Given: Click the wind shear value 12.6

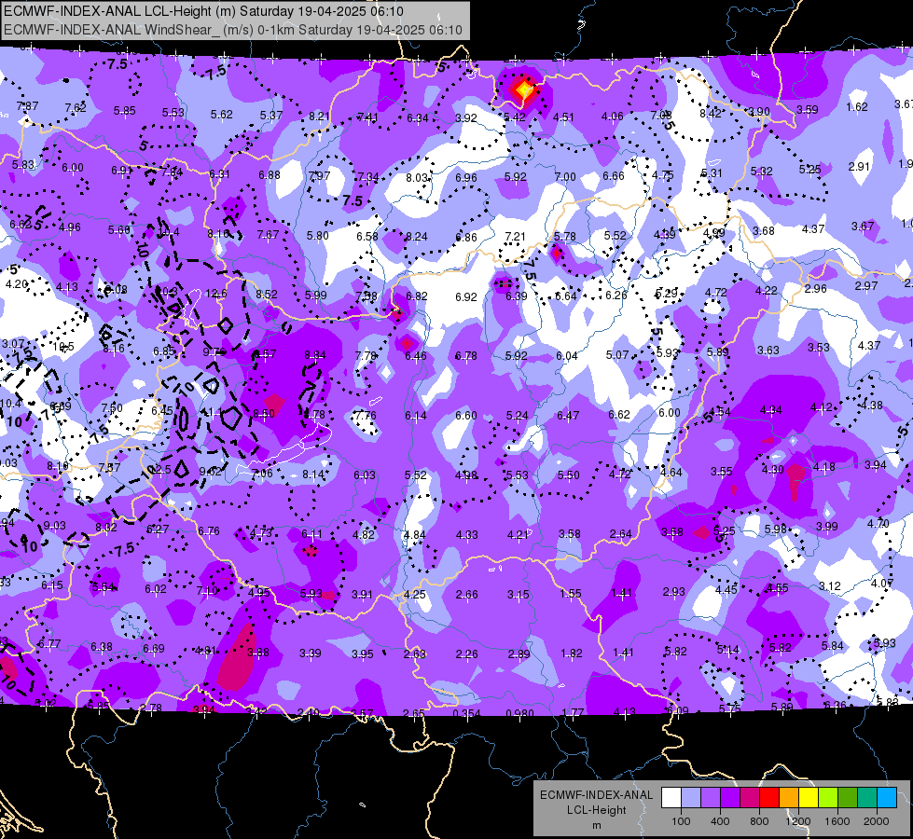Looking at the screenshot, I should pyautogui.click(x=216, y=294).
